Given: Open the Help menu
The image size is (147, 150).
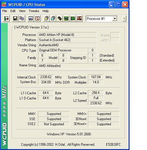Looking at the screenshot, I should point(46,11).
